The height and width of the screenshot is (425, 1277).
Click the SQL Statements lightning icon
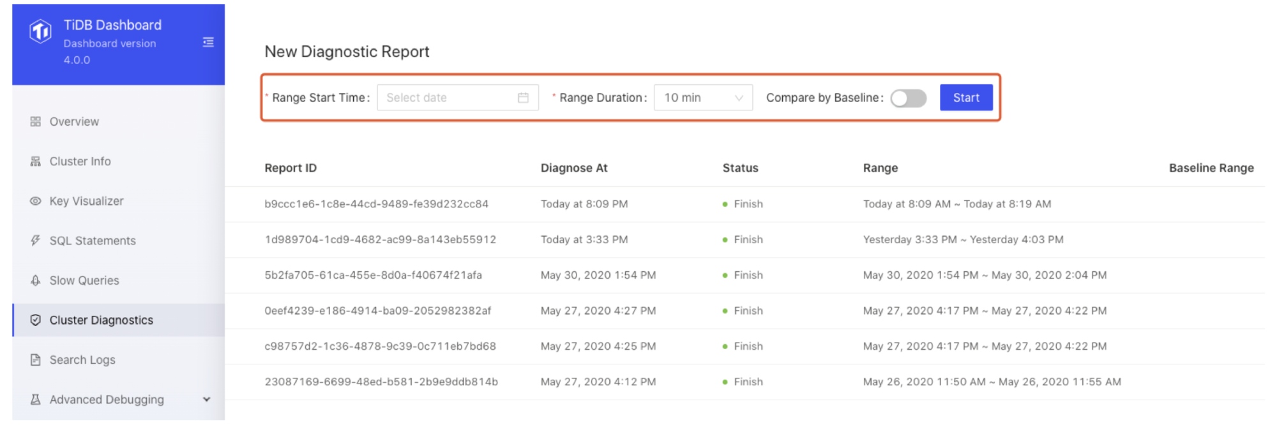35,241
